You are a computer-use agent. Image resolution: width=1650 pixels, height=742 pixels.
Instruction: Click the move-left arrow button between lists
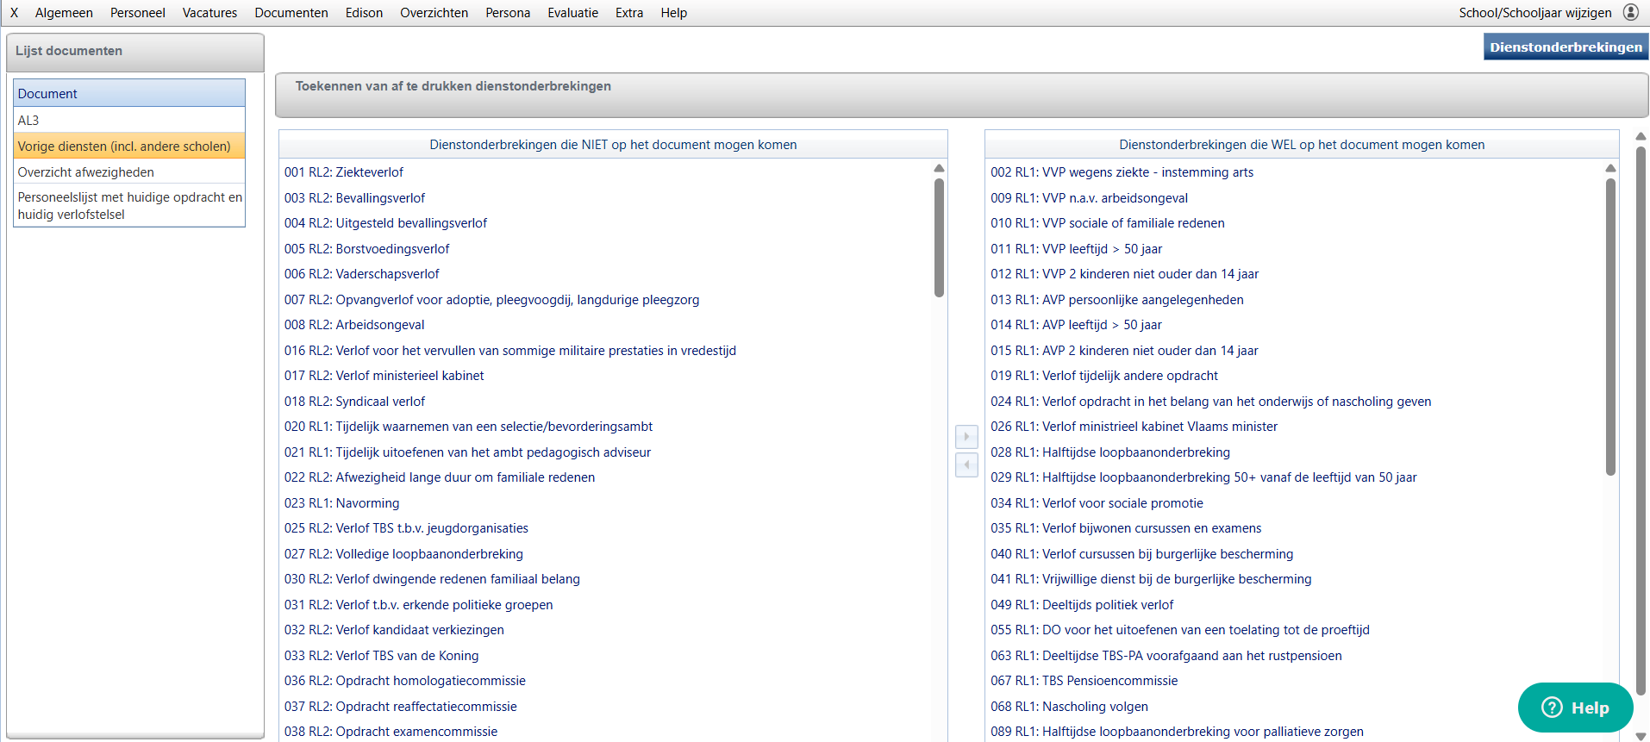(x=966, y=465)
